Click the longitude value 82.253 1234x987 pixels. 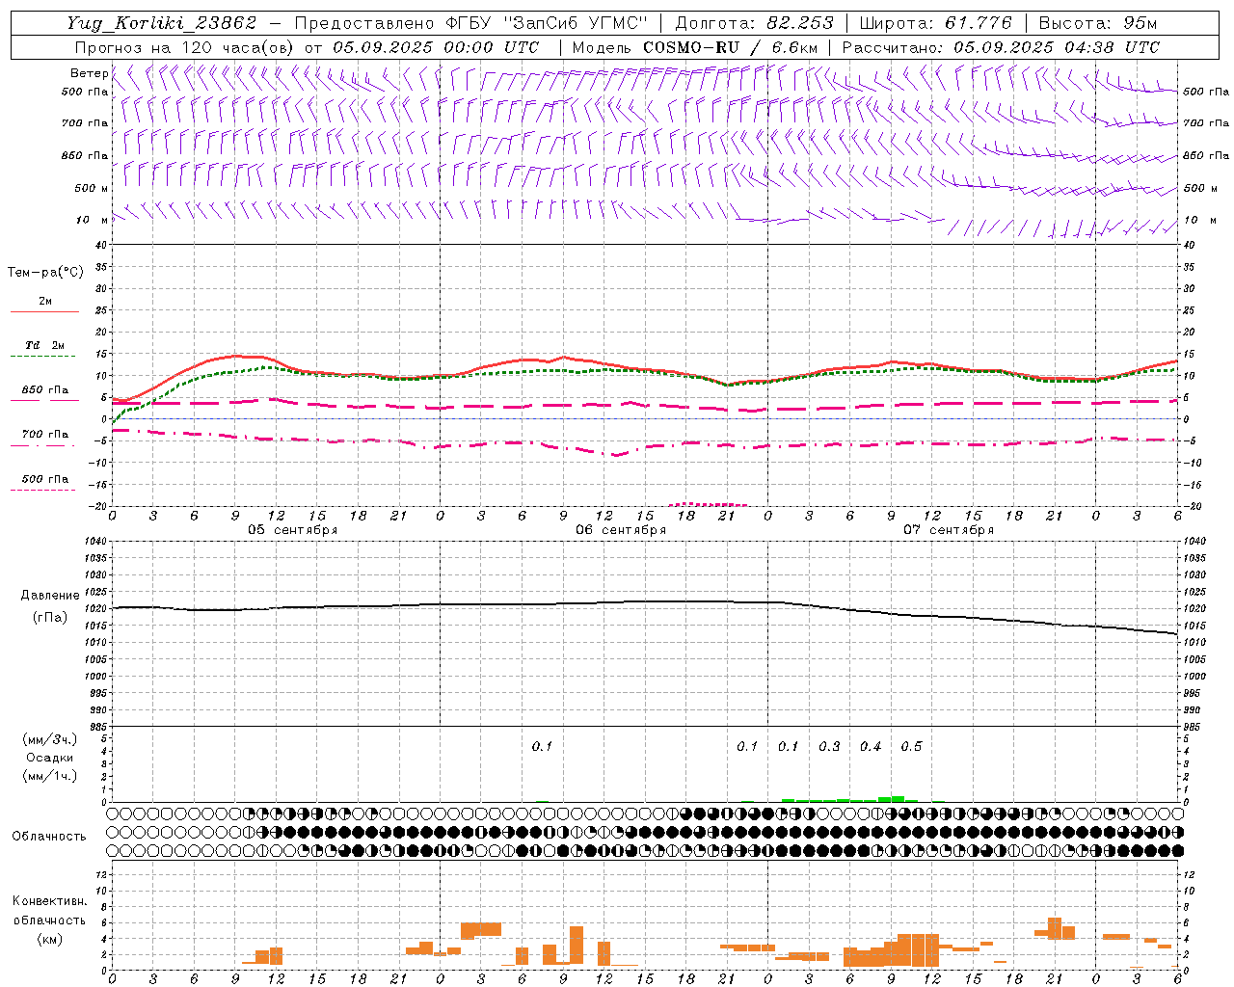800,23
